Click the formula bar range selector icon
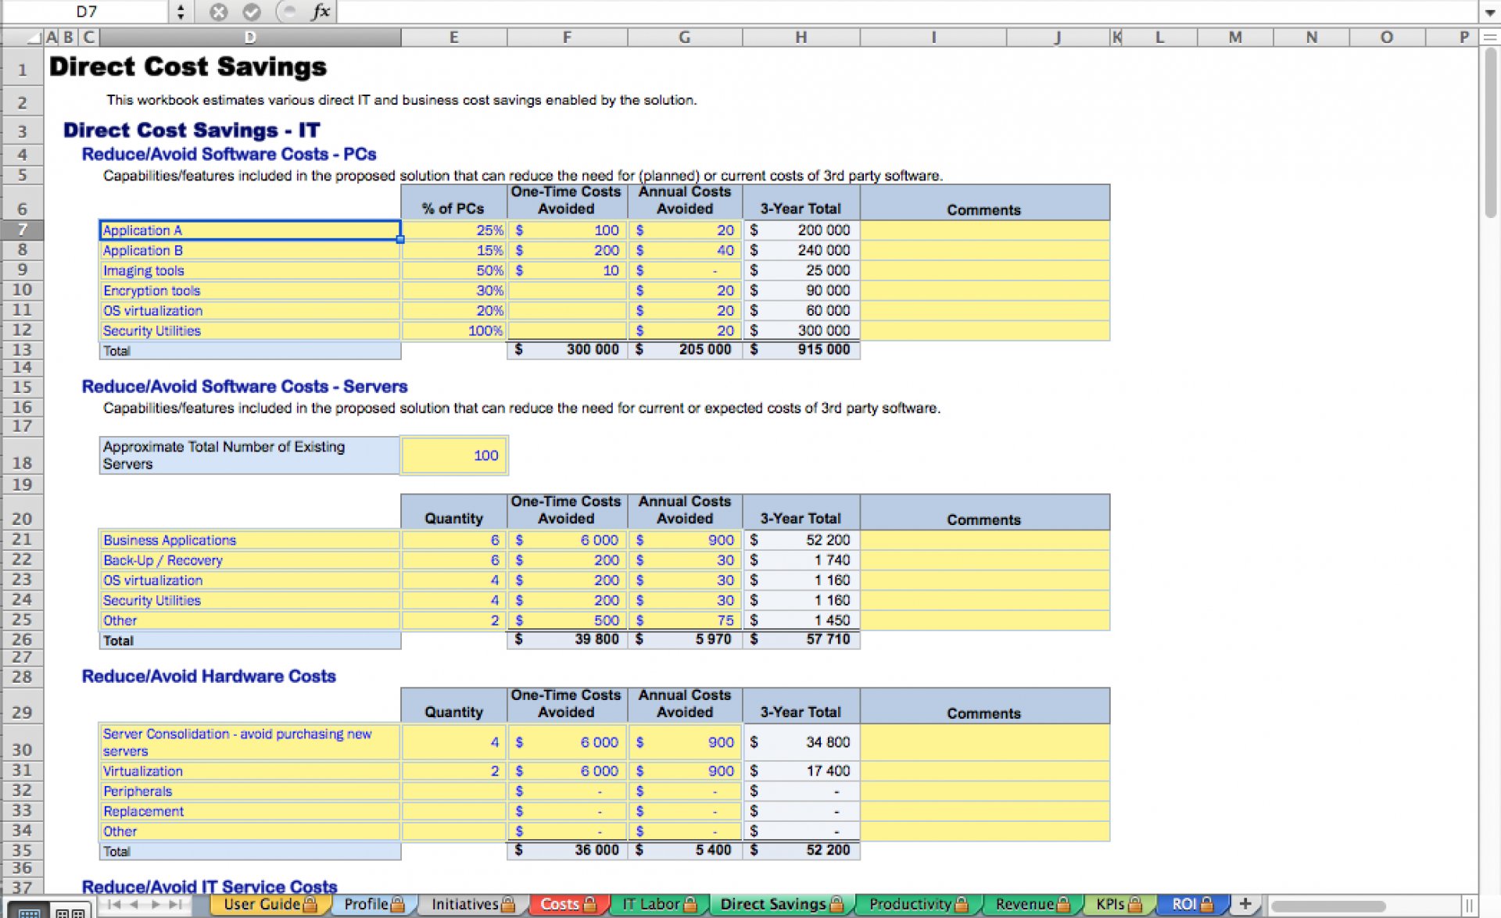The width and height of the screenshot is (1501, 918). (x=288, y=12)
